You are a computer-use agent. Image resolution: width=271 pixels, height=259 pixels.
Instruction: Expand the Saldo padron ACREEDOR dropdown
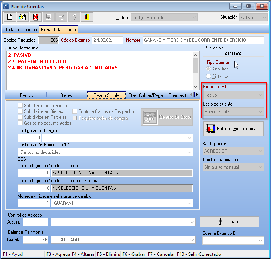[x=233, y=151]
